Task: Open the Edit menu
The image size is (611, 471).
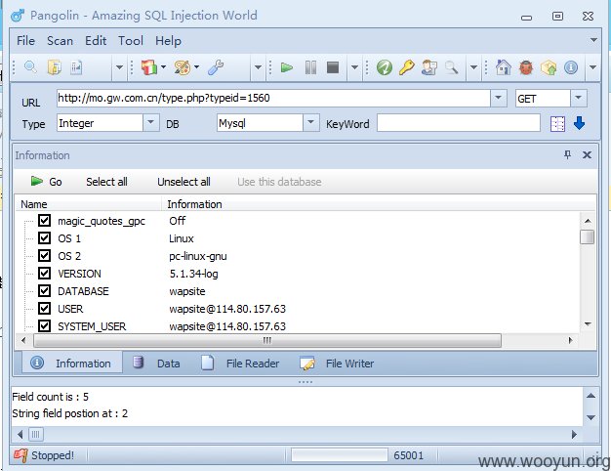Action: pyautogui.click(x=96, y=41)
